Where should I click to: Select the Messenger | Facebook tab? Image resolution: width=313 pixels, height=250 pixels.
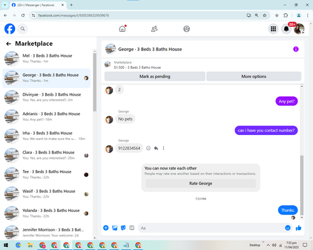point(38,5)
